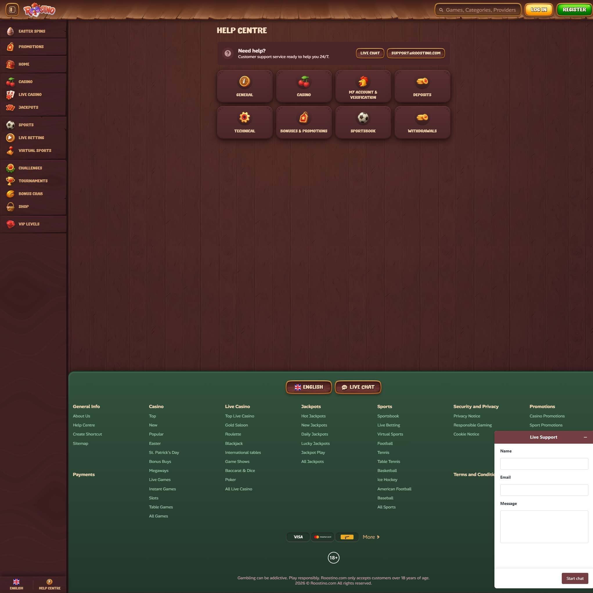
Task: Open the Casino cherries help category
Action: pyautogui.click(x=304, y=86)
